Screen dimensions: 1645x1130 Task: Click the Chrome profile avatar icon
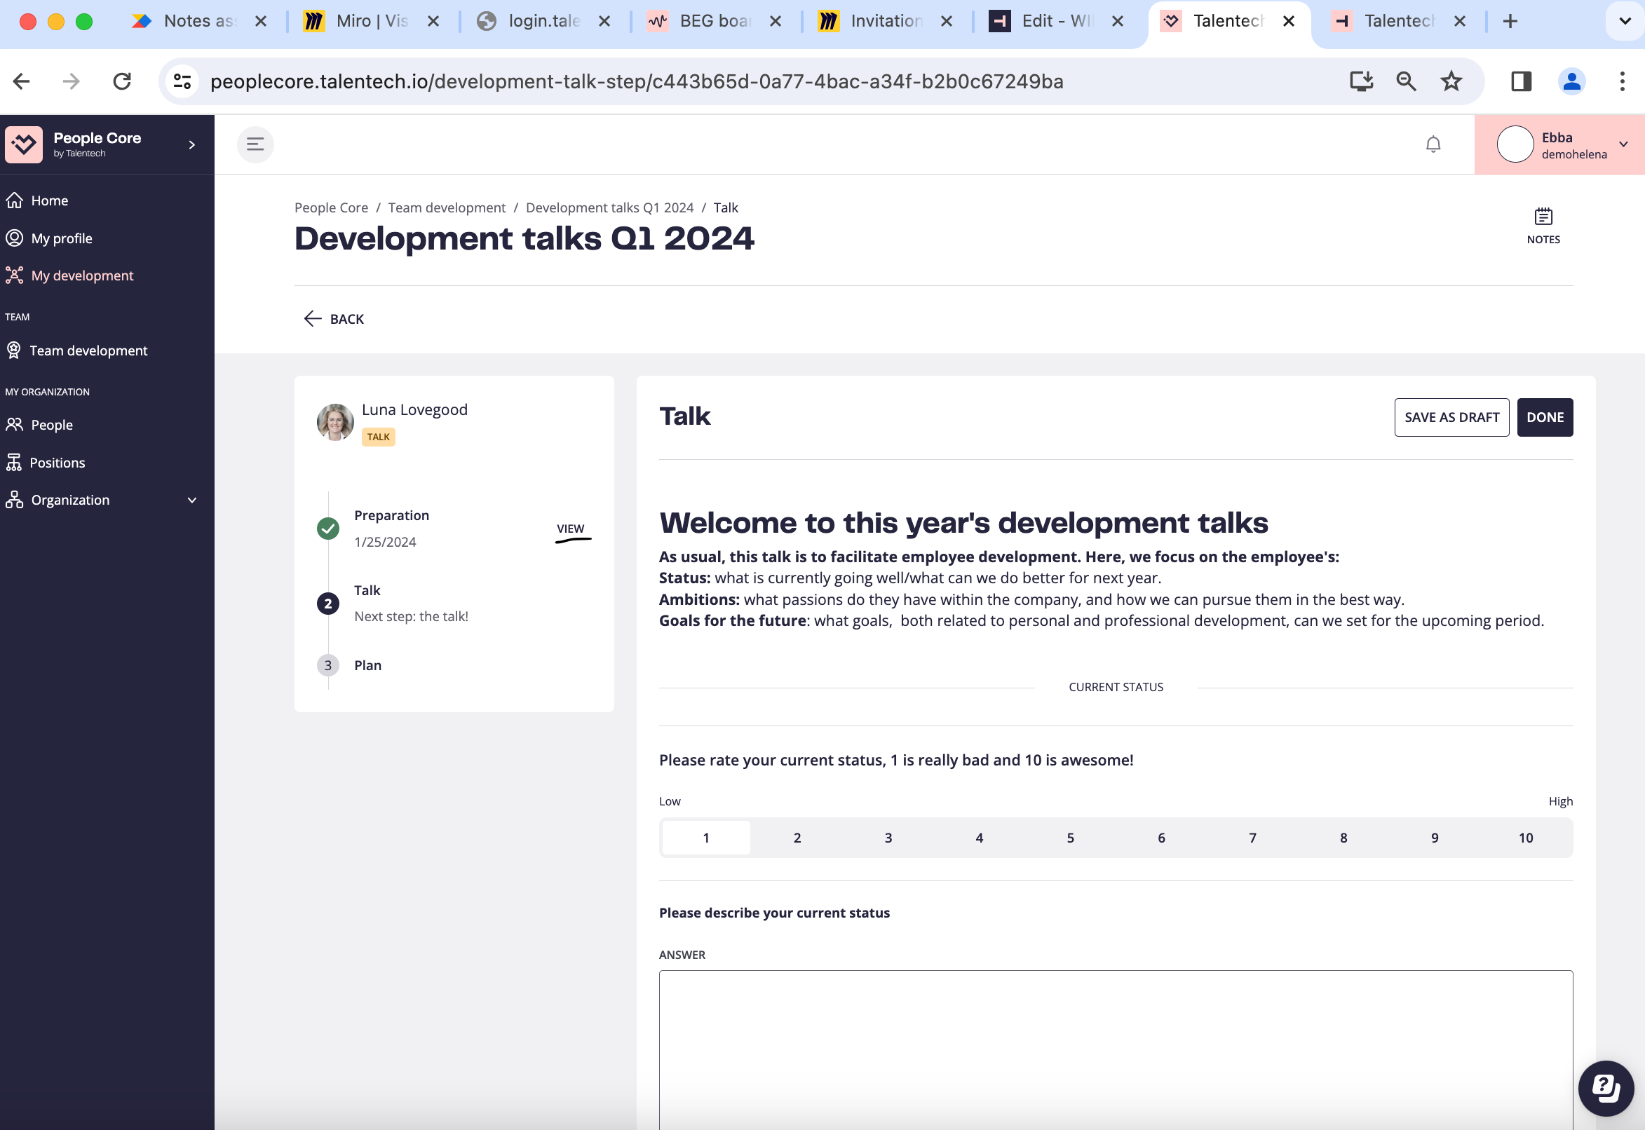[1571, 81]
